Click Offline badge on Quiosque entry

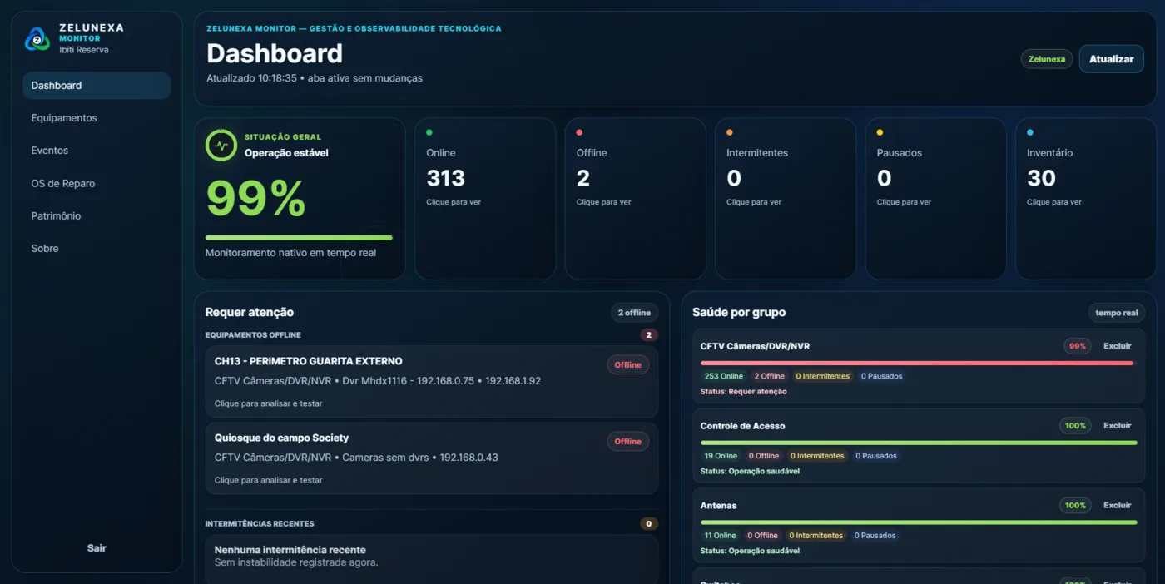click(627, 441)
